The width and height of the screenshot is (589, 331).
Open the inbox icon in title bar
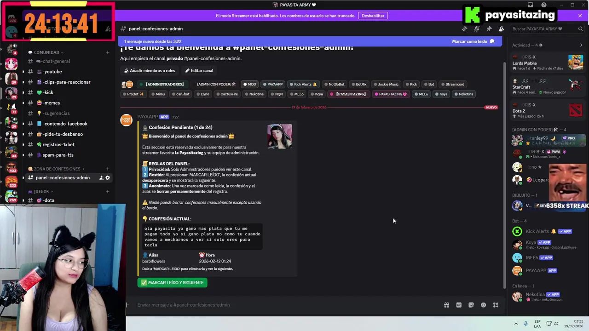(x=531, y=5)
